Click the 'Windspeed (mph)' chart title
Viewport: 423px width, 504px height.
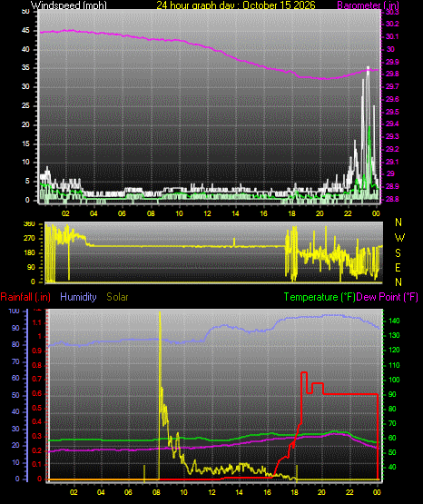69,5
